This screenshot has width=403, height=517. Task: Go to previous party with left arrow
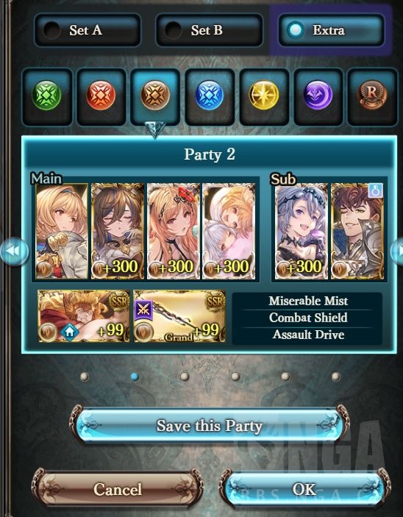pyautogui.click(x=13, y=252)
